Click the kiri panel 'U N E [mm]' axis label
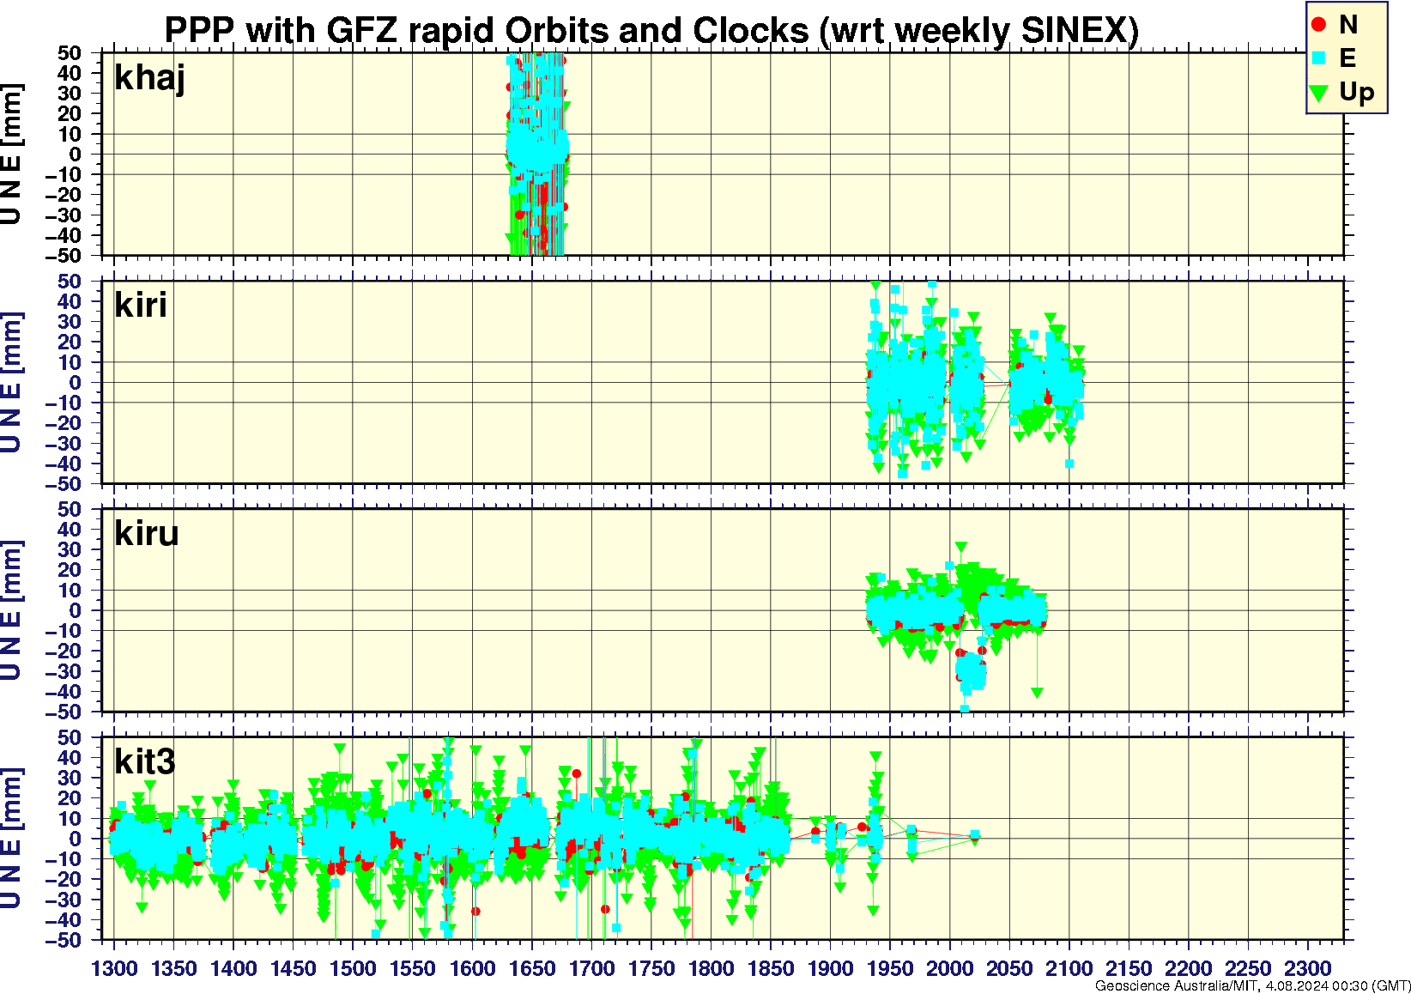1411x994 pixels. point(11,383)
